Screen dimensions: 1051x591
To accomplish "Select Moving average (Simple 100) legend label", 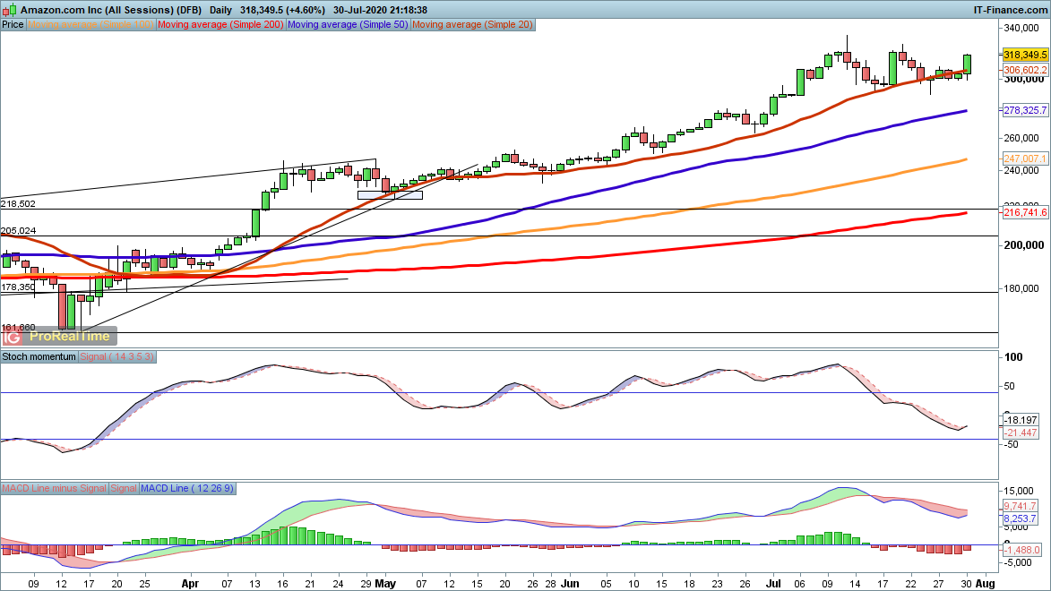I will pyautogui.click(x=90, y=24).
